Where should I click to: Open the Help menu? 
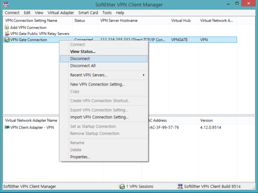[120, 13]
